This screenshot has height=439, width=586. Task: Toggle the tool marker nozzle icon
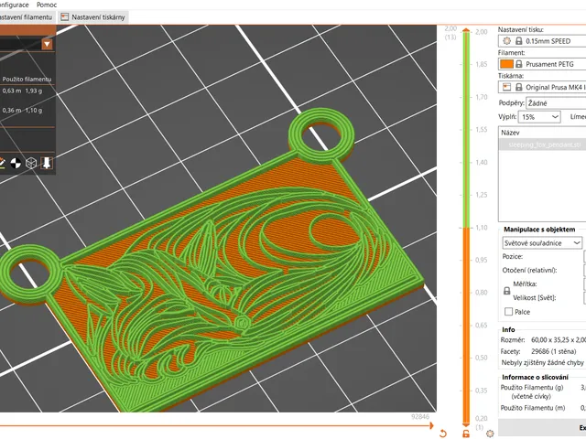[47, 163]
